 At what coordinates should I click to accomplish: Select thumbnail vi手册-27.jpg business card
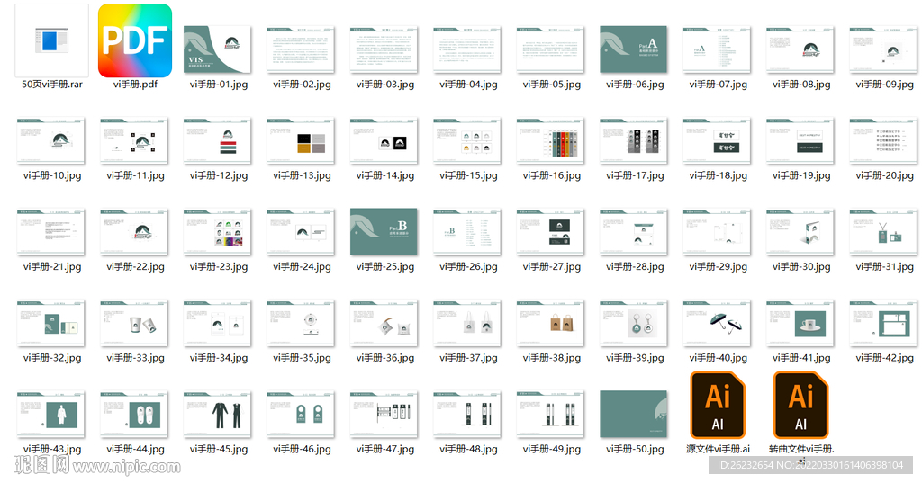551,232
